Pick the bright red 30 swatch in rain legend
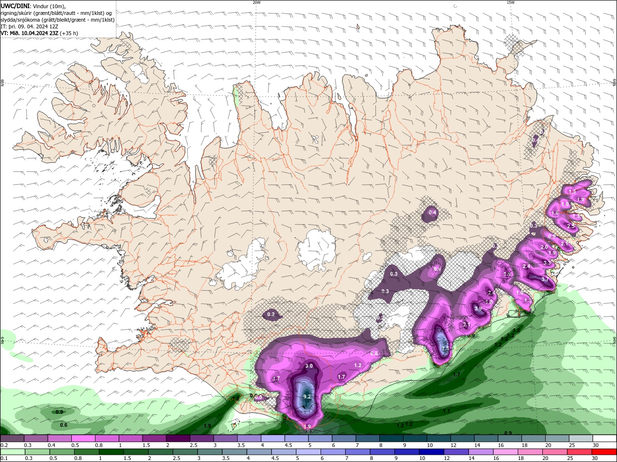The width and height of the screenshot is (617, 462). coord(604,452)
